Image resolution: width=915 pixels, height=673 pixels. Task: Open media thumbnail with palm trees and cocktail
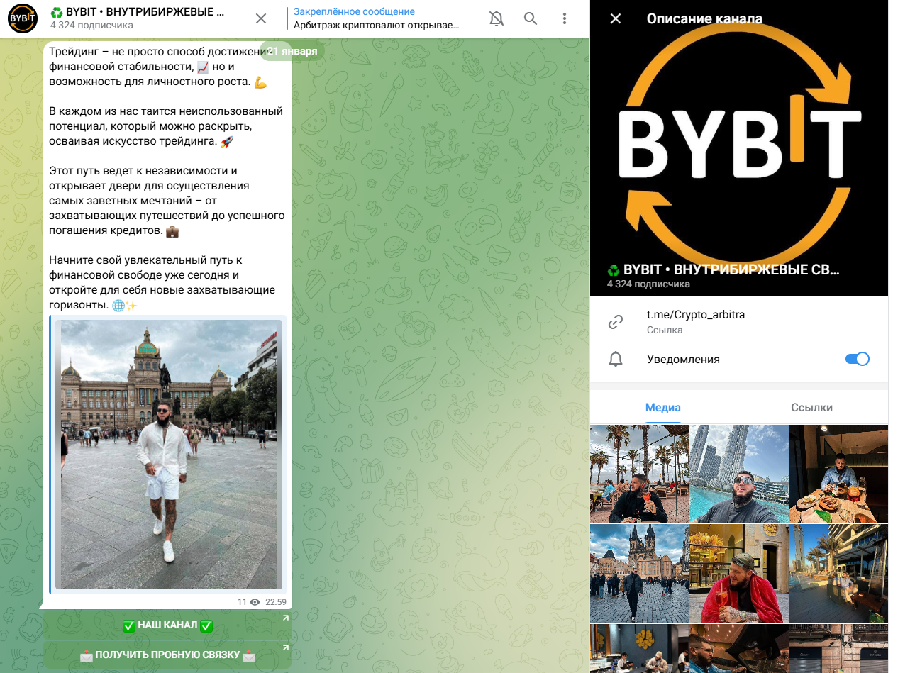point(639,474)
